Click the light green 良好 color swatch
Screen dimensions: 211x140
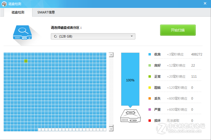[150, 65]
